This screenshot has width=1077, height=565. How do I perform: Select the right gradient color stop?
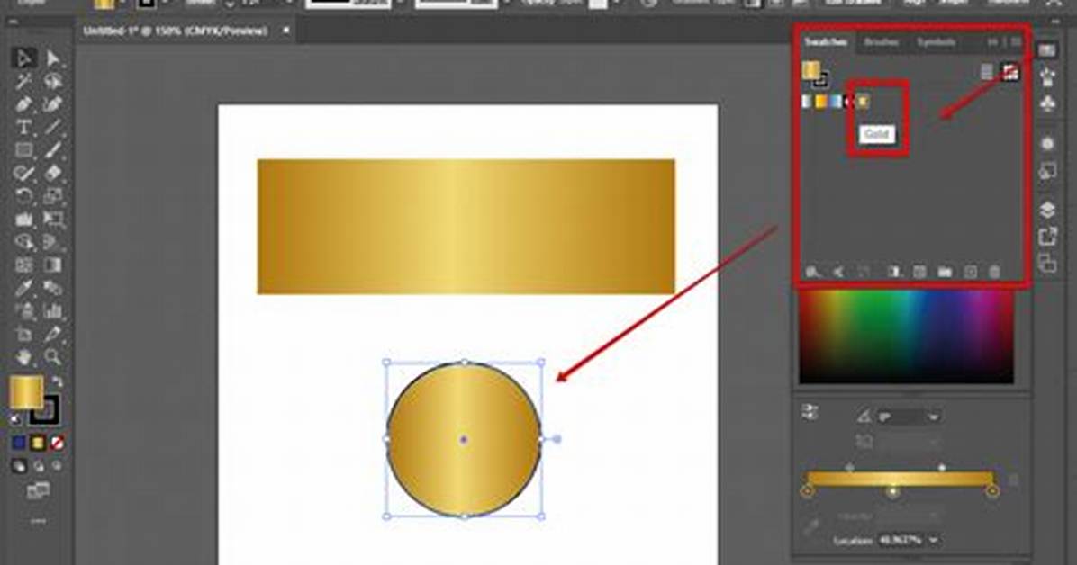(x=992, y=491)
